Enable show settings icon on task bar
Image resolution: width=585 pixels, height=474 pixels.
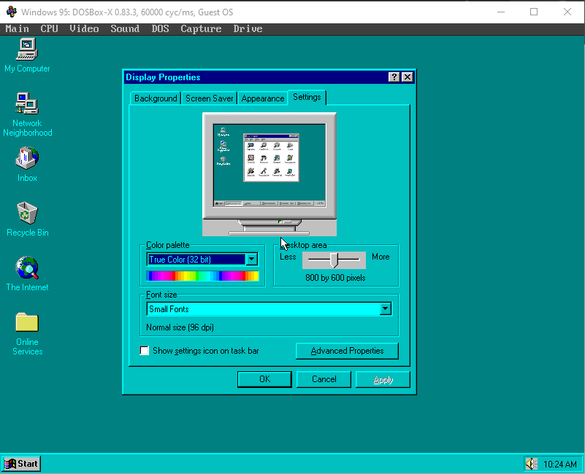pyautogui.click(x=145, y=351)
